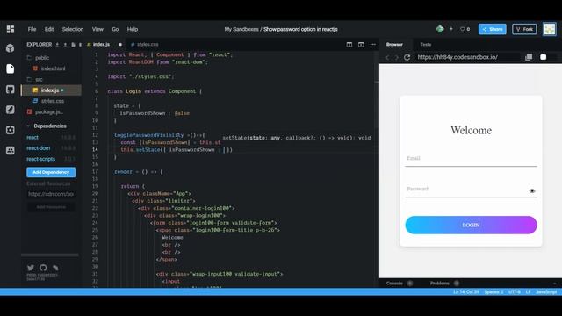This screenshot has width=562, height=316.
Task: Click the external resource URL field
Action: [51, 194]
